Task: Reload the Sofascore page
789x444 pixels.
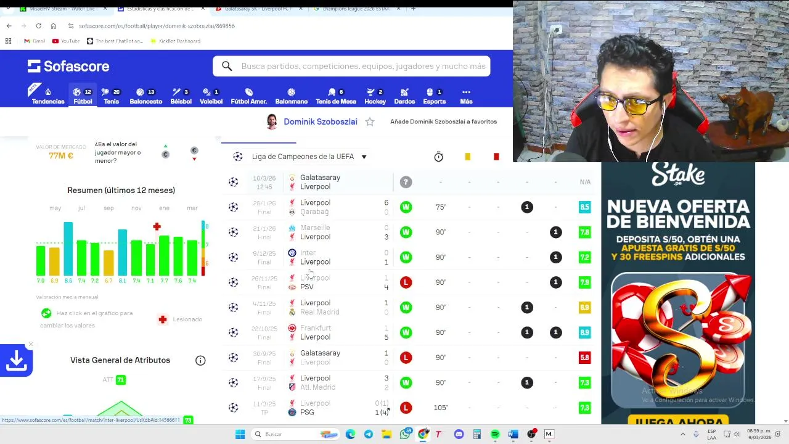Action: coord(38,26)
